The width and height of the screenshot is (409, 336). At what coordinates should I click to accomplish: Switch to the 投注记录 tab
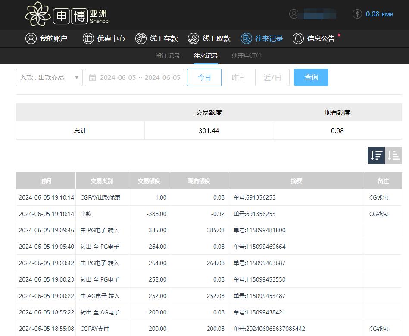[x=168, y=56]
